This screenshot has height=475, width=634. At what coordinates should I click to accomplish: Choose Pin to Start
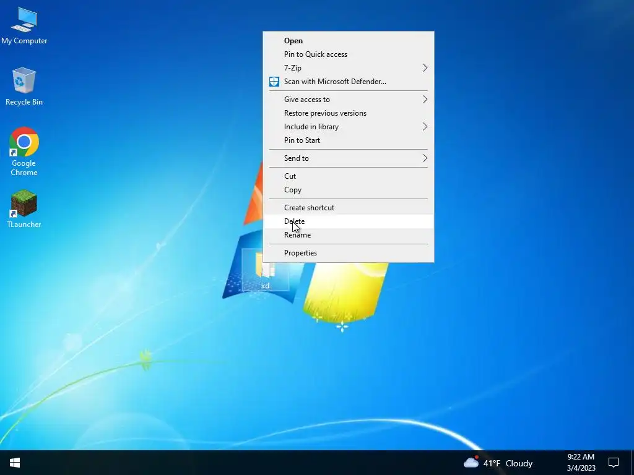coord(349,140)
